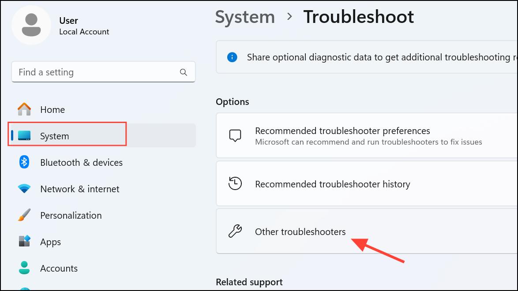
Task: Open Recommended troubleshooter preferences
Action: (x=342, y=131)
